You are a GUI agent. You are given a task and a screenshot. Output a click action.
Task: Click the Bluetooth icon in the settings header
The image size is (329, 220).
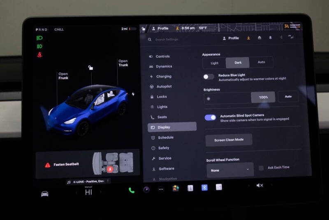(x=281, y=37)
